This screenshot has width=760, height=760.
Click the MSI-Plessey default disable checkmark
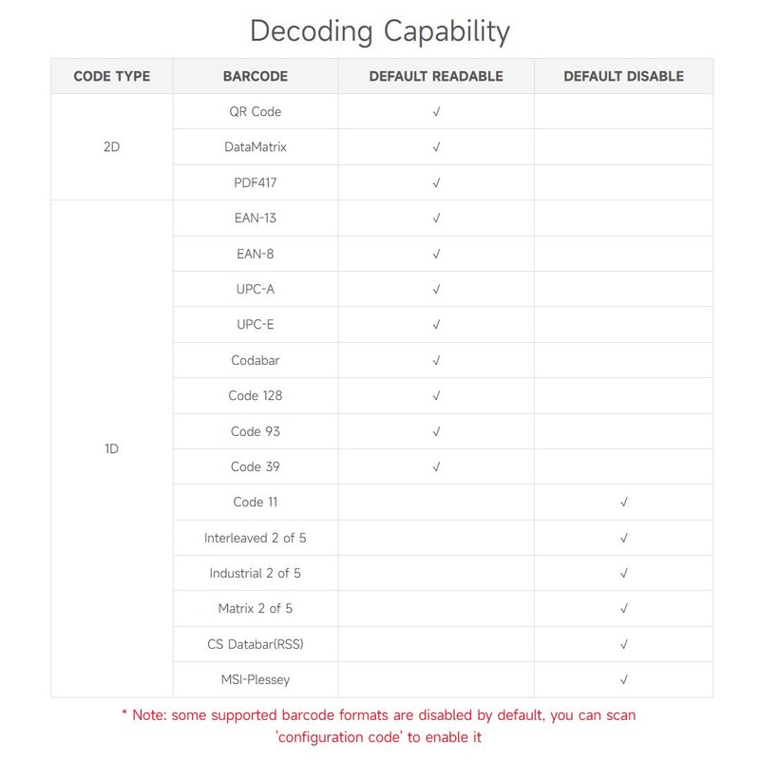(x=624, y=679)
